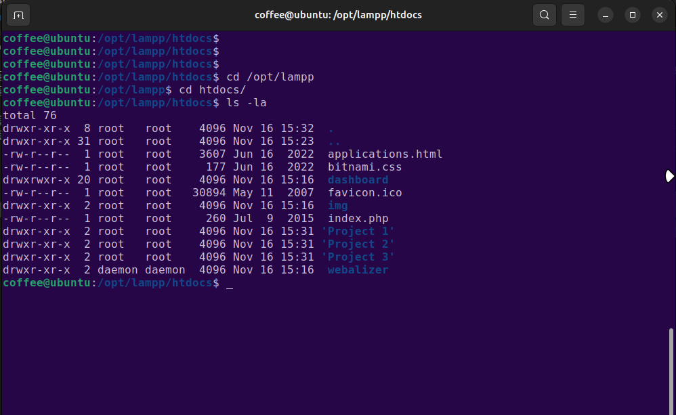Select the dashboard directory name
The width and height of the screenshot is (676, 415).
[x=358, y=179]
